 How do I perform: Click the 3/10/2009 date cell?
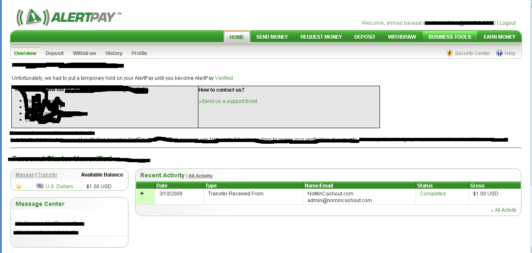pos(170,194)
